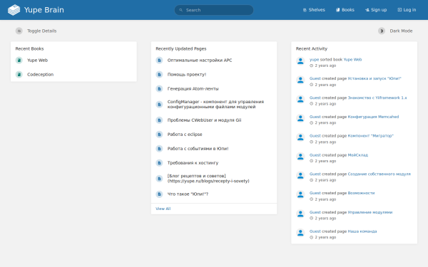Viewport: 428px width, 267px height.
Task: Click the search magnifier icon
Action: tap(180, 10)
